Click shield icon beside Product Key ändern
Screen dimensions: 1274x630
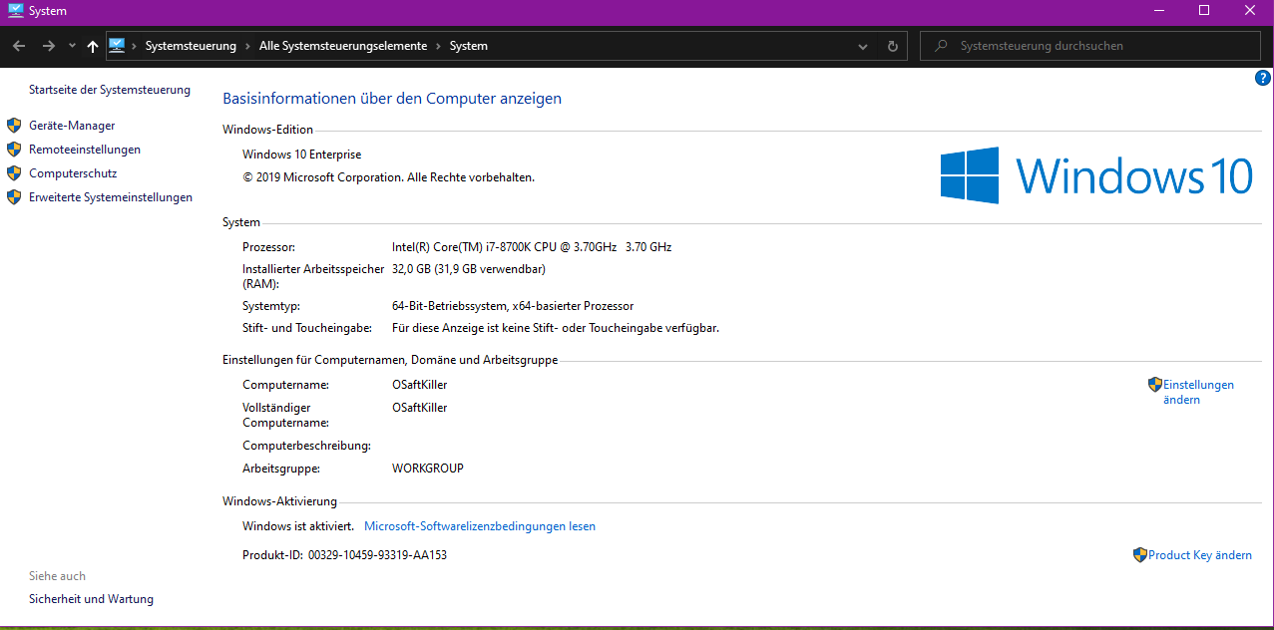pos(1140,555)
